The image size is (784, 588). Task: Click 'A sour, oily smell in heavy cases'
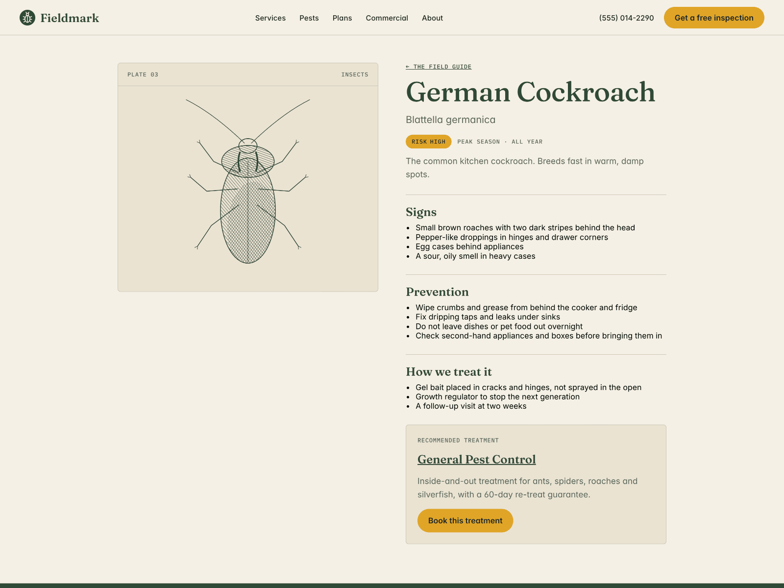tap(475, 256)
